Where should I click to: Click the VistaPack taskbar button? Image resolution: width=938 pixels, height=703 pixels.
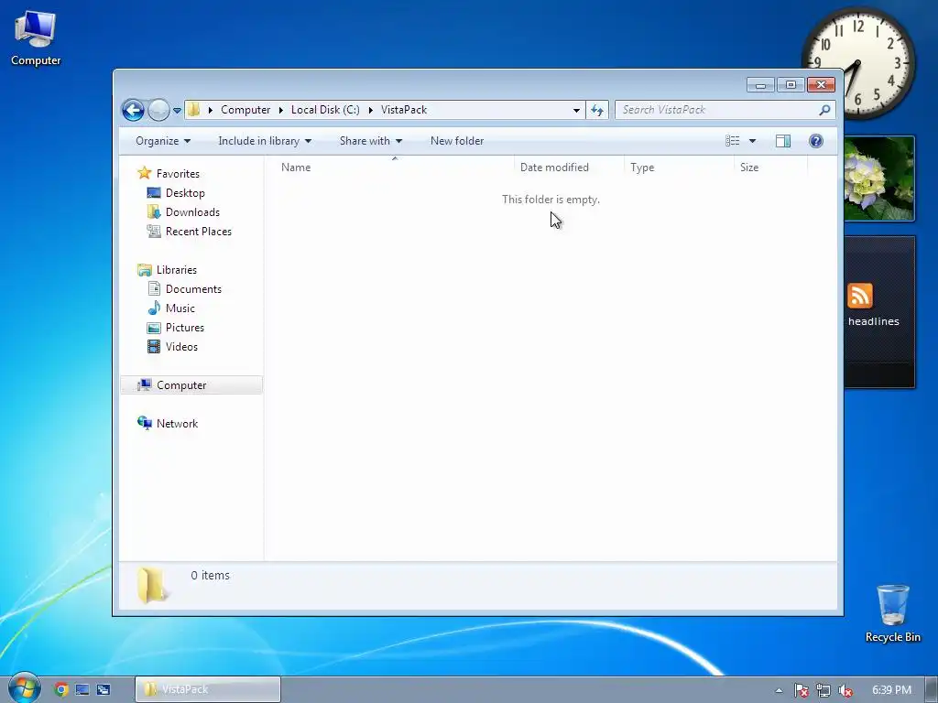(208, 689)
